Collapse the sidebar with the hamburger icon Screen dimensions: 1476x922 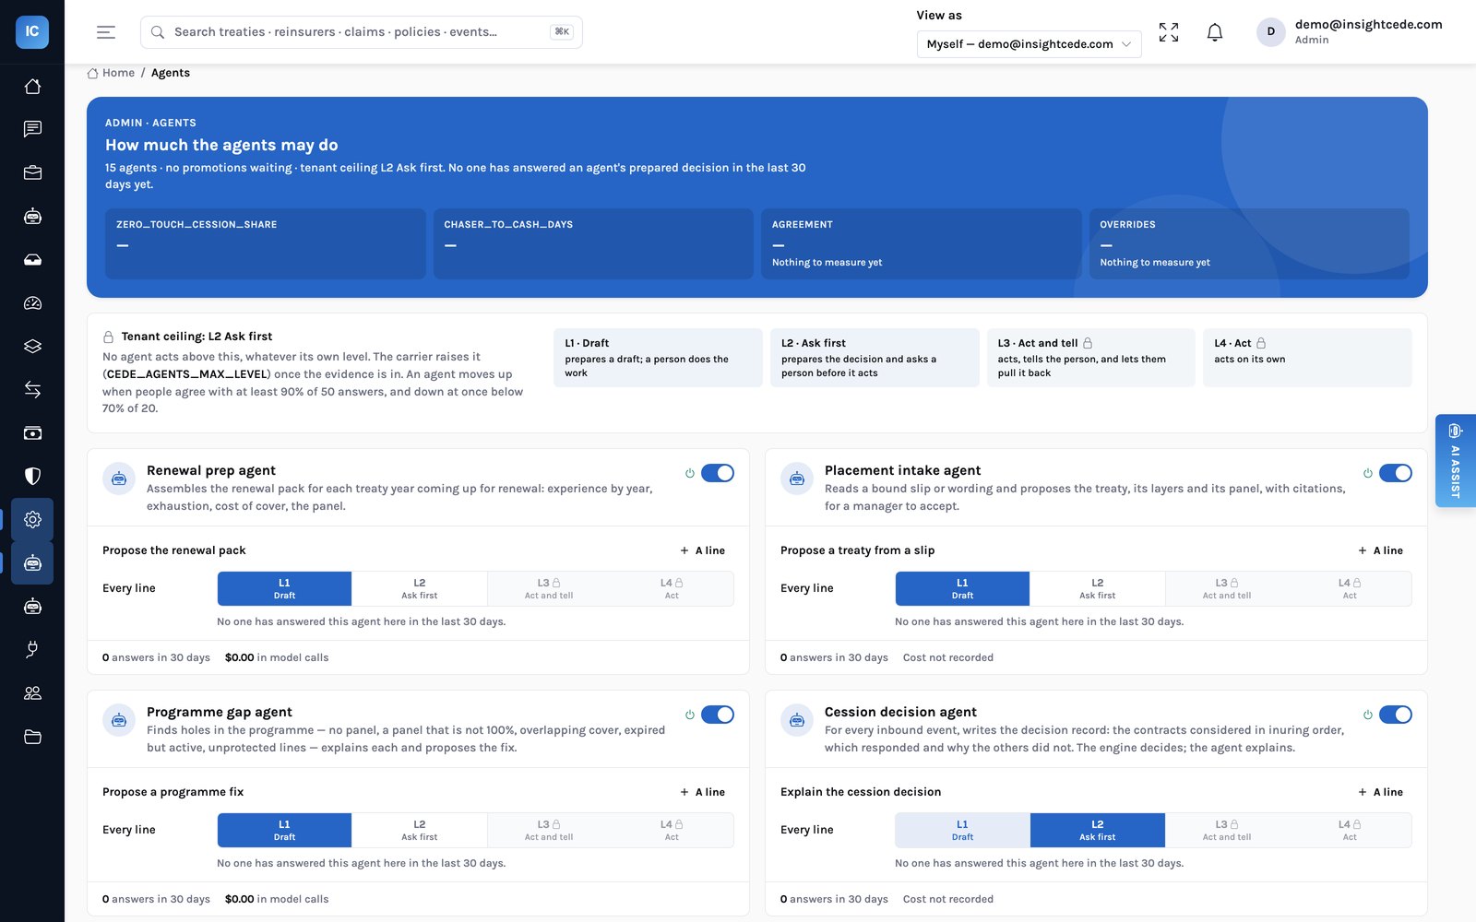coord(106,32)
